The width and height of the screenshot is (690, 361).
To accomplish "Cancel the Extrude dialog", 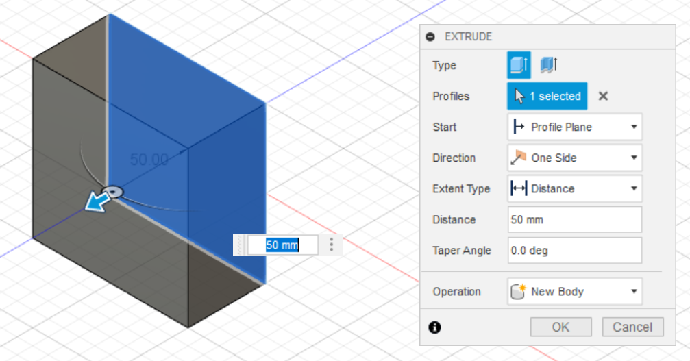I will (632, 327).
